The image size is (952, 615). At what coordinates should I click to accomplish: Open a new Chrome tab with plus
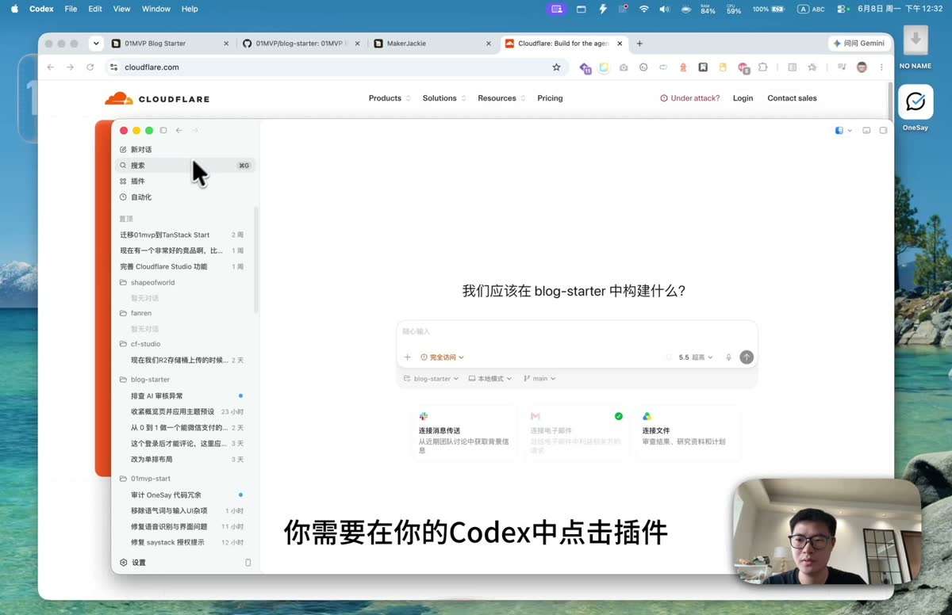click(639, 44)
